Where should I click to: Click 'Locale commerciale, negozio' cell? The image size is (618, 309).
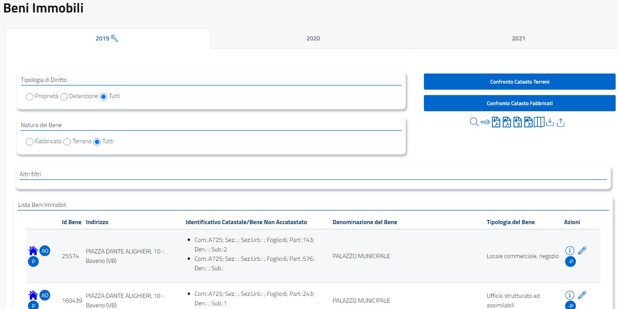523,256
